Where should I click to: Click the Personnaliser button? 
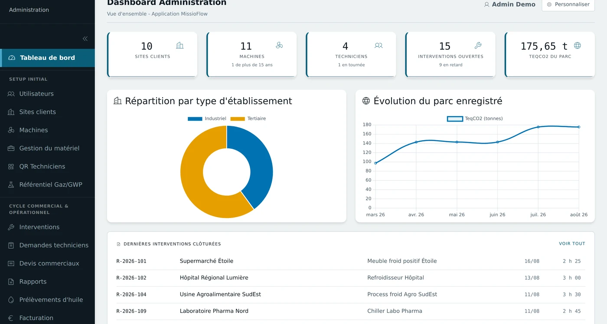568,4
